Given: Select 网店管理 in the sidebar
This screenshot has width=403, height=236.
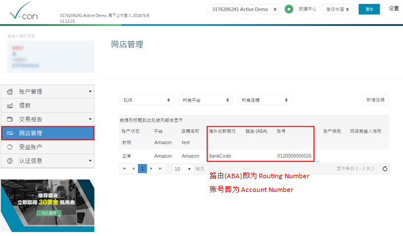Looking at the screenshot, I should click(48, 133).
